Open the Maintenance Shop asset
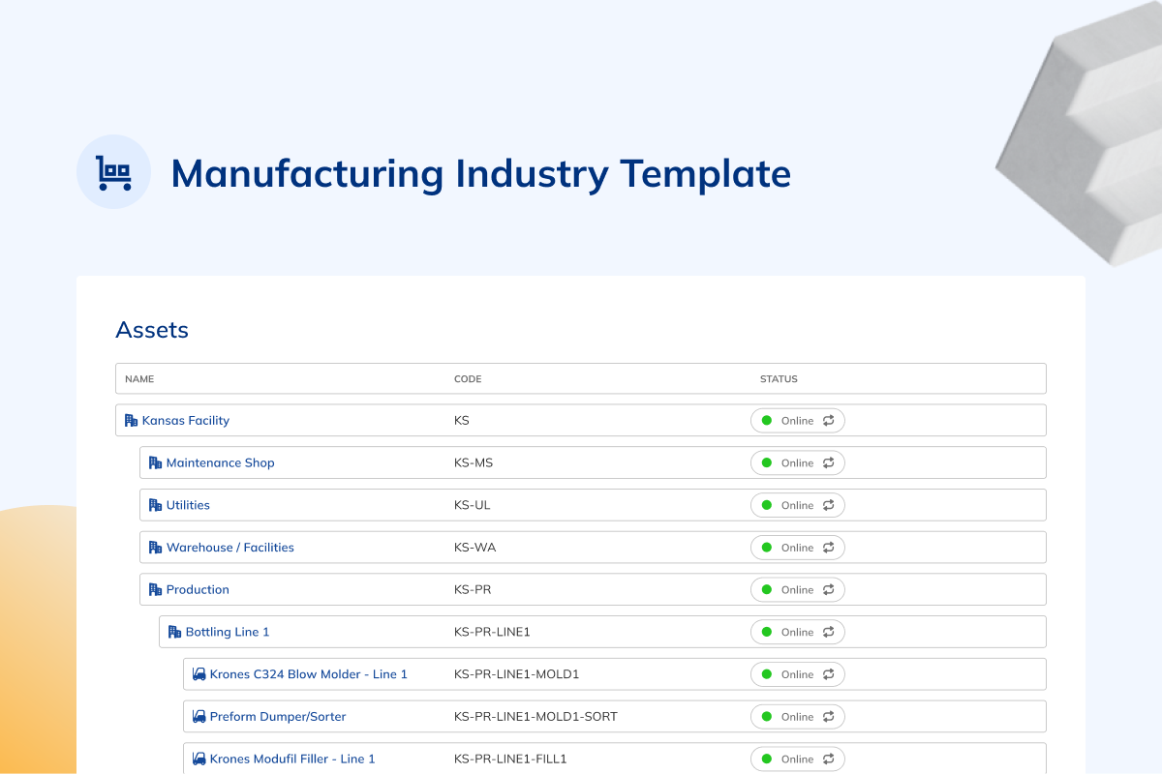The height and width of the screenshot is (774, 1162). pyautogui.click(x=221, y=462)
